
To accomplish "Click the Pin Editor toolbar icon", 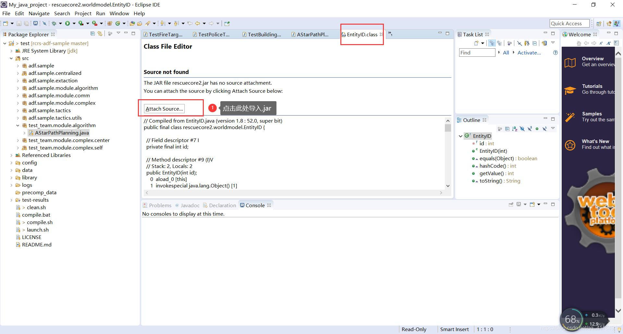I will (227, 23).
